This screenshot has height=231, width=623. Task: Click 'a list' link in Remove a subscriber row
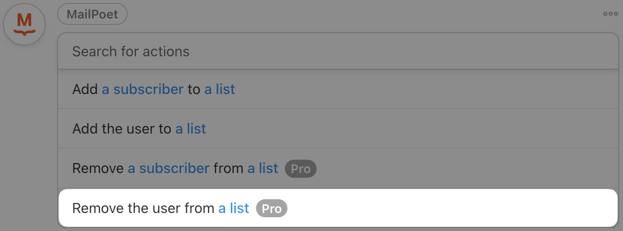coord(263,168)
